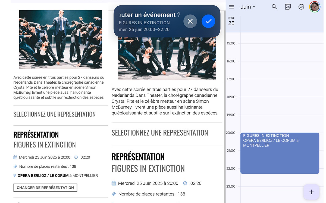
Task: Open FIGURES IN EXTINCTION calendar event
Action: [280, 153]
